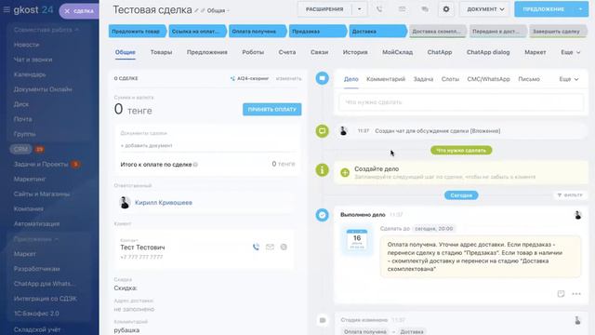This screenshot has width=595, height=335.
Task: Edit deal title pencil icon
Action: 196,10
